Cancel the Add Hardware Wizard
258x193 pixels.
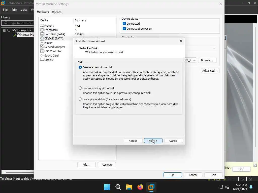(173, 141)
